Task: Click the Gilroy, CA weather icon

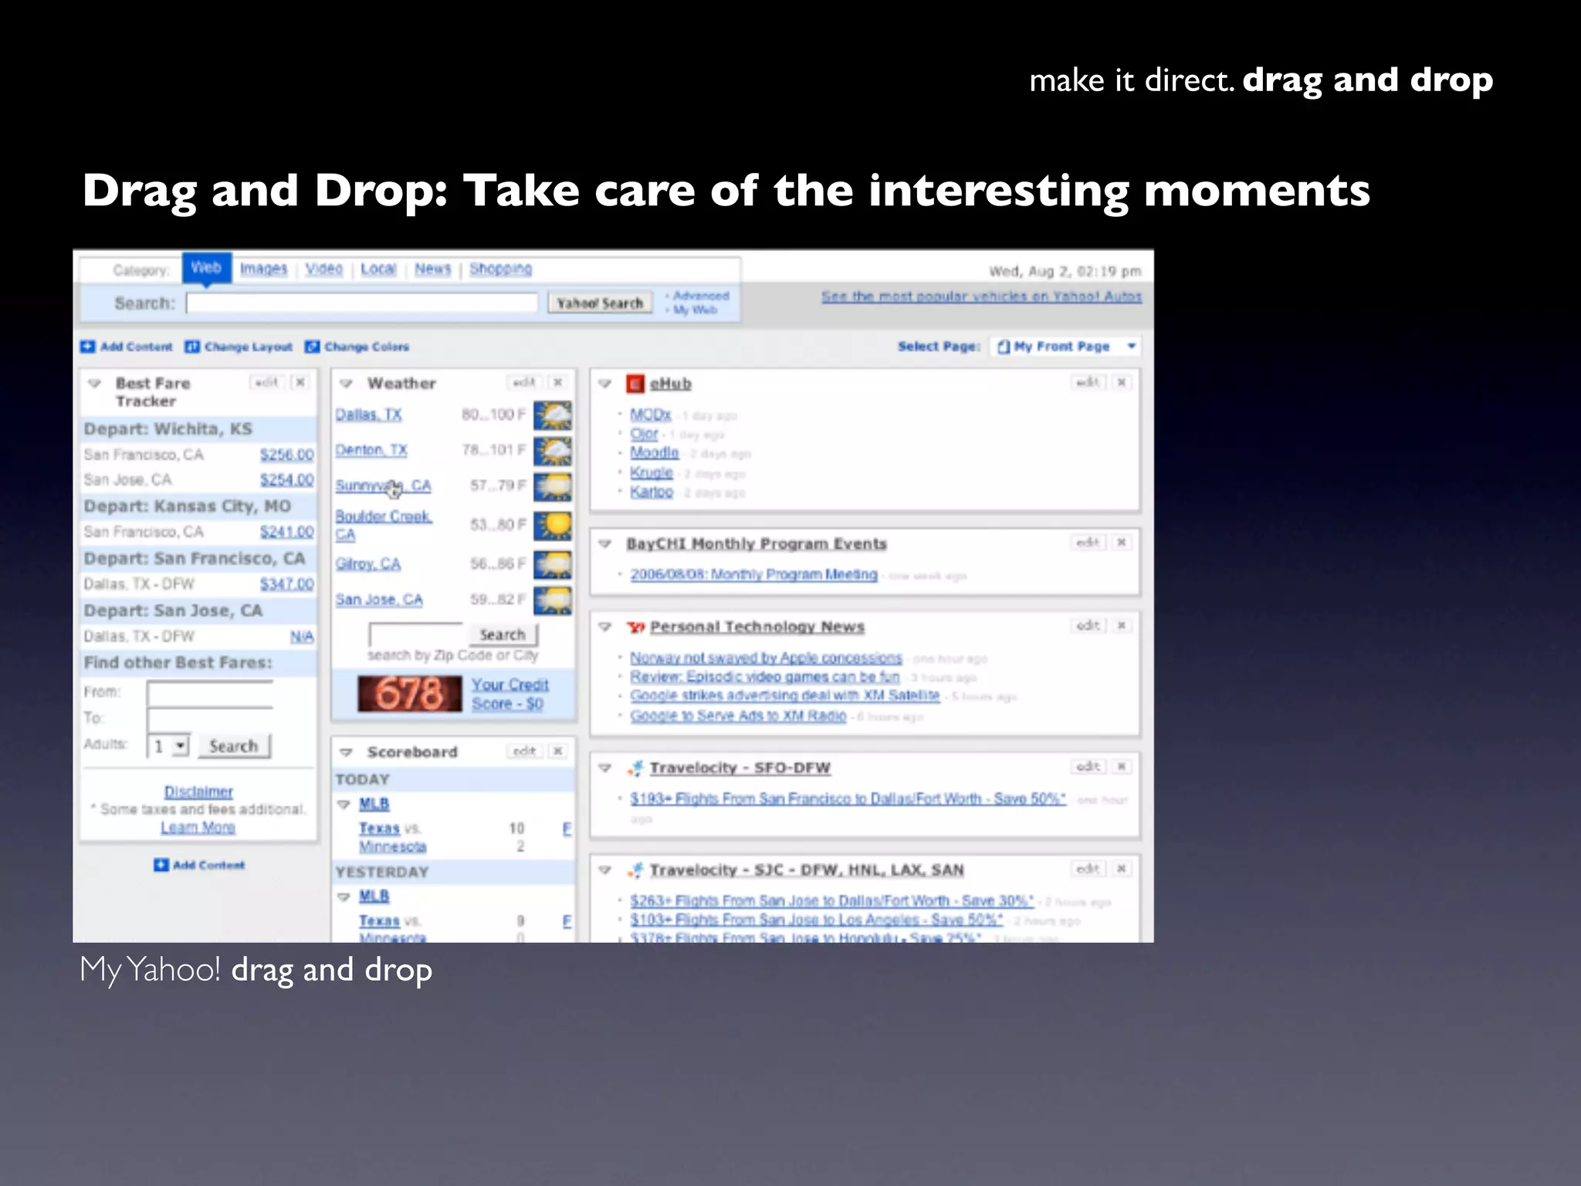Action: click(x=553, y=564)
